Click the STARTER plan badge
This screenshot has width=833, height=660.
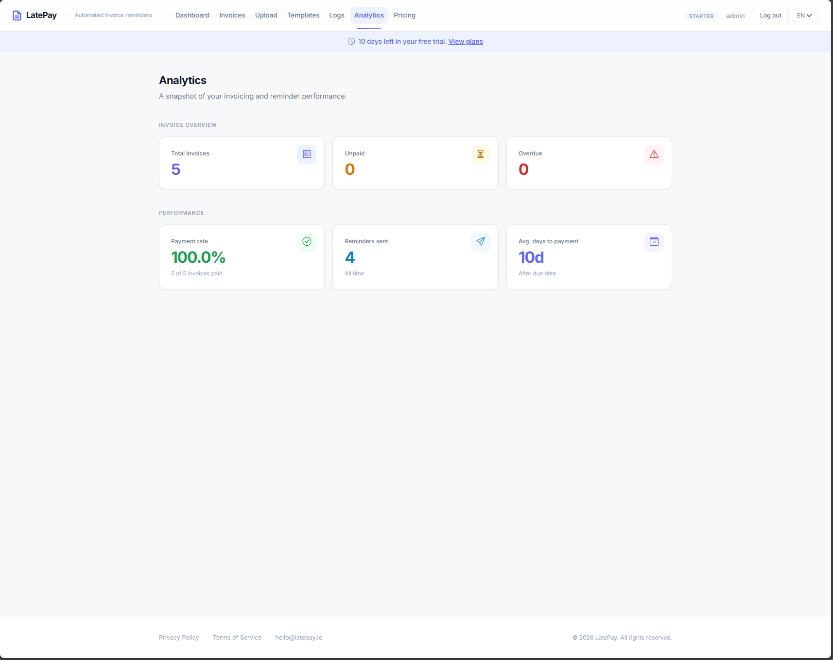coord(701,16)
